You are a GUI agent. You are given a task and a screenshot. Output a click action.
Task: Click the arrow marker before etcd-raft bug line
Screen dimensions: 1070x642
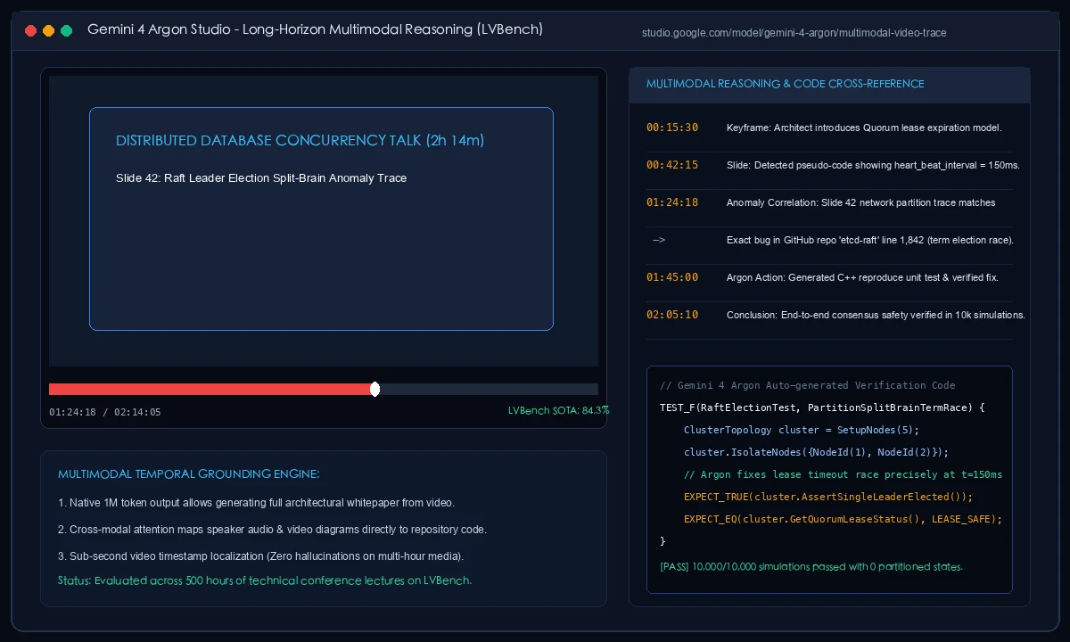tap(659, 240)
